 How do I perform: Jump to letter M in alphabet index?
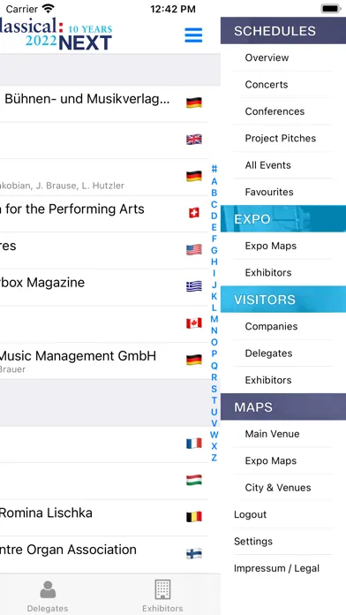pyautogui.click(x=214, y=319)
